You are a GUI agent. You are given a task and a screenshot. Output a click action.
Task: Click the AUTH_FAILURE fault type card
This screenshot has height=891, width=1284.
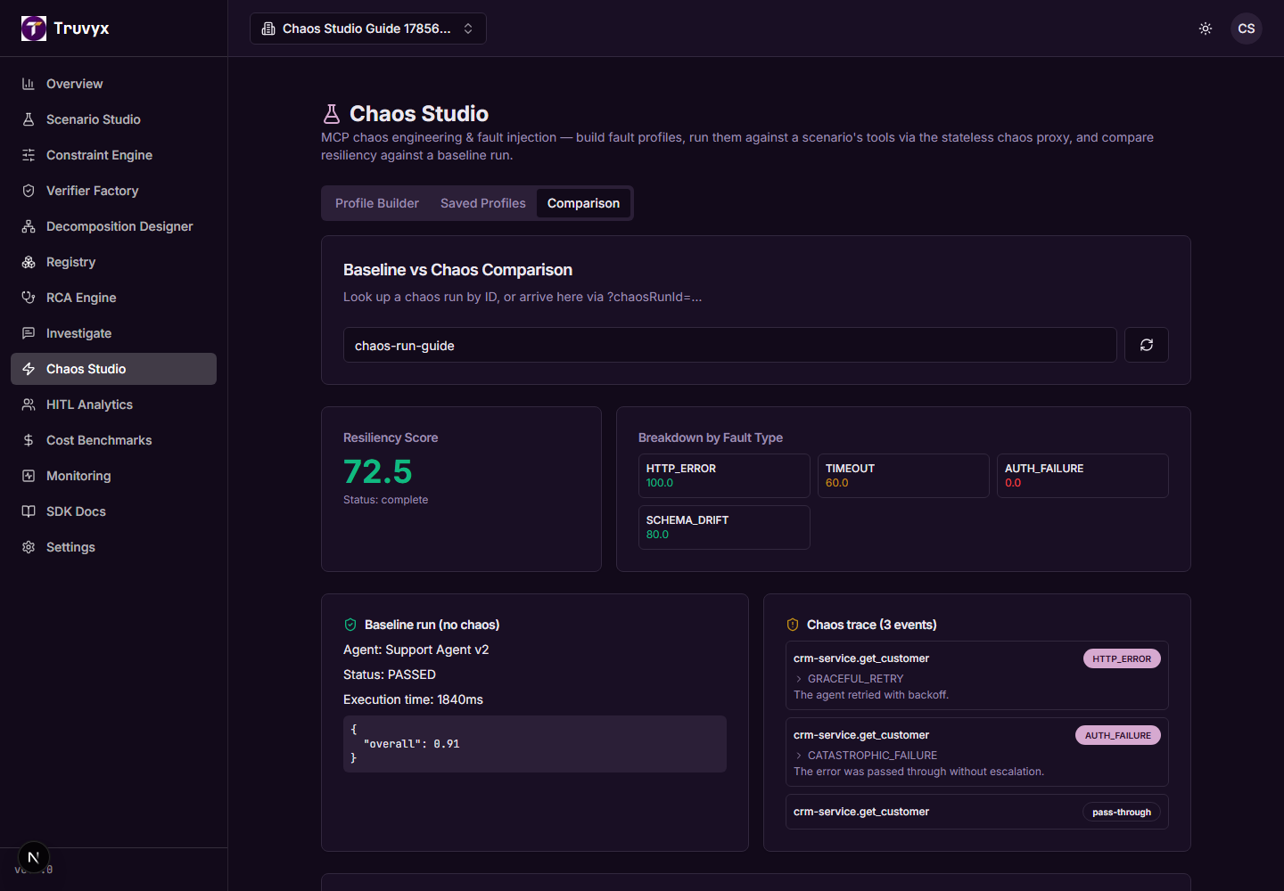(x=1082, y=476)
